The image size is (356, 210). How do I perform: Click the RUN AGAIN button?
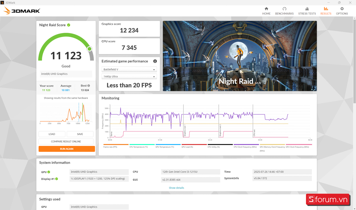(x=67, y=149)
